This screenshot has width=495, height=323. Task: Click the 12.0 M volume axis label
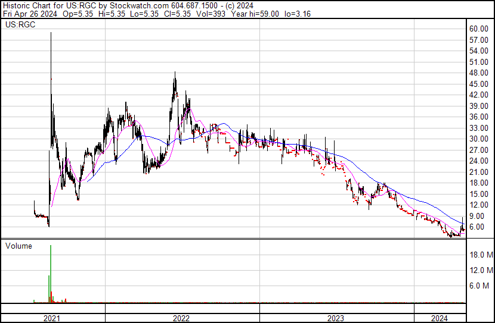click(x=481, y=270)
